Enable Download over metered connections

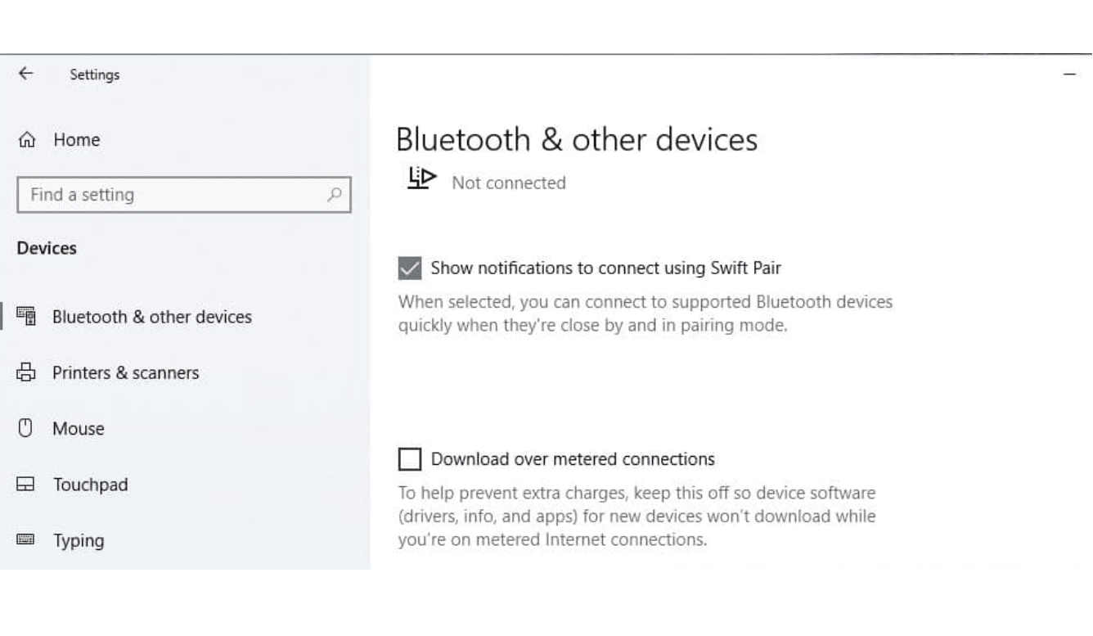point(410,459)
